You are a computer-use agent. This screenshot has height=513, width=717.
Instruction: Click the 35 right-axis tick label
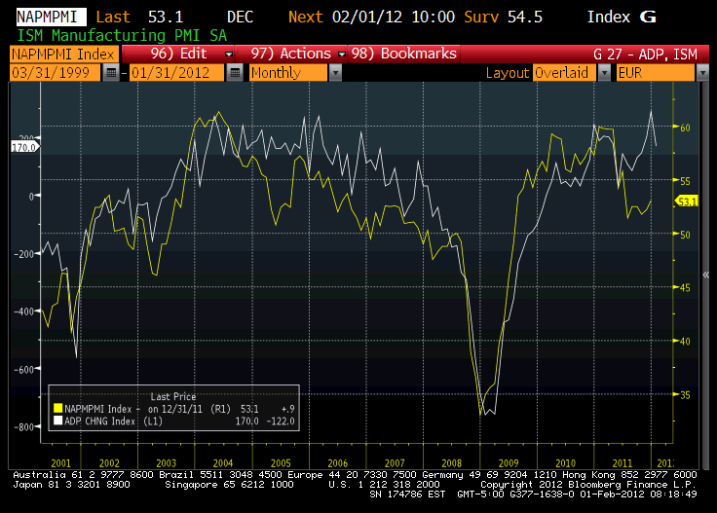tap(685, 394)
